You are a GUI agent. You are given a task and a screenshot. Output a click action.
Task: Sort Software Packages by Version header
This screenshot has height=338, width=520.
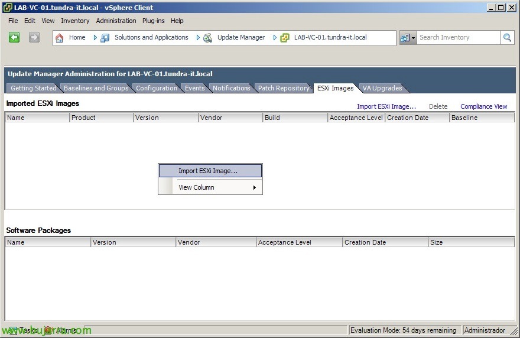click(133, 242)
